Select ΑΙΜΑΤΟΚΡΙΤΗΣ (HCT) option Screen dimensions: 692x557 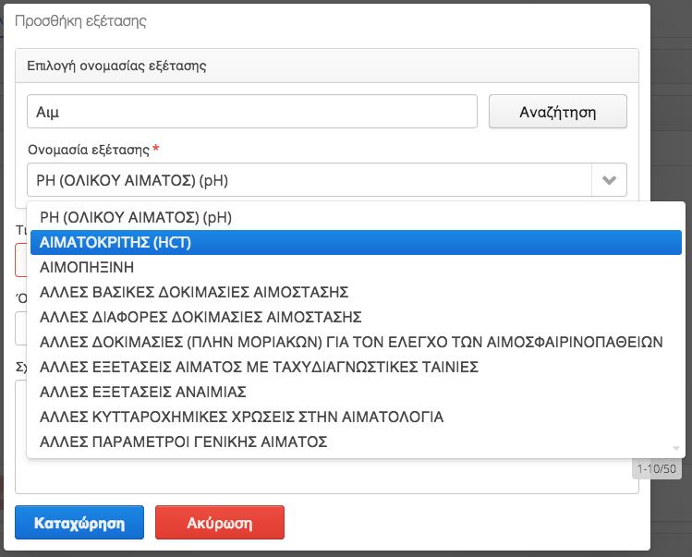pos(356,242)
